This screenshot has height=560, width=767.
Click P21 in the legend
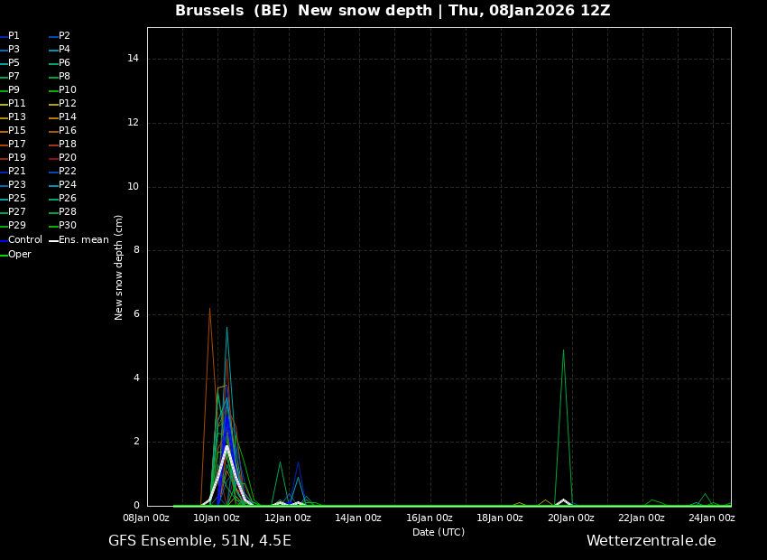coord(13,172)
